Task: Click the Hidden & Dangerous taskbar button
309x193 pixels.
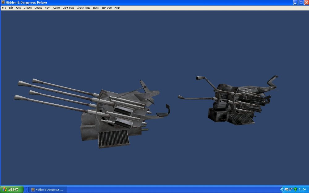Action: coord(48,190)
